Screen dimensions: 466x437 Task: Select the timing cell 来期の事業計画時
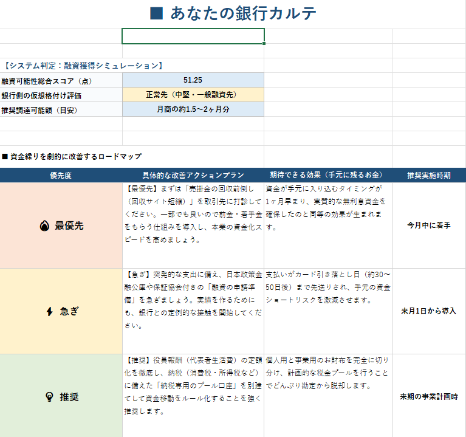tap(429, 396)
